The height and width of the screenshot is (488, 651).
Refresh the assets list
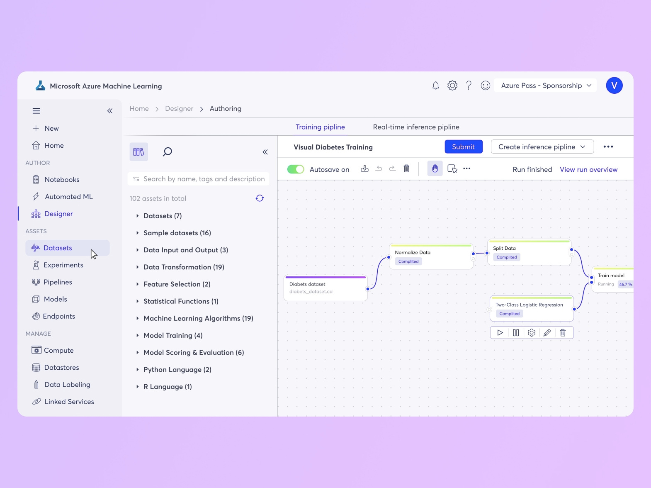(260, 198)
